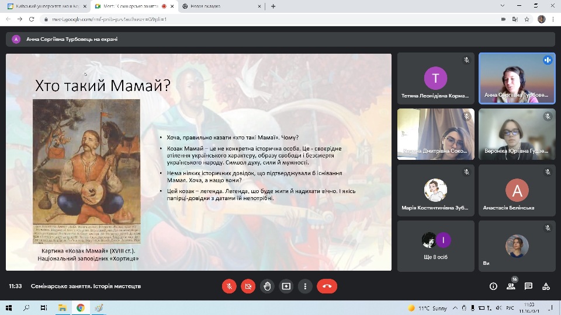Unmute the microphone in Meet controls
This screenshot has width=561, height=315.
(x=229, y=286)
